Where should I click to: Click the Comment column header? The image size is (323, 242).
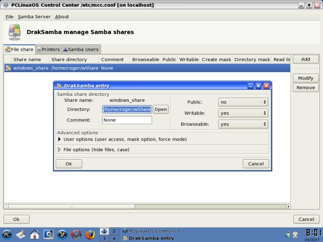click(115, 59)
